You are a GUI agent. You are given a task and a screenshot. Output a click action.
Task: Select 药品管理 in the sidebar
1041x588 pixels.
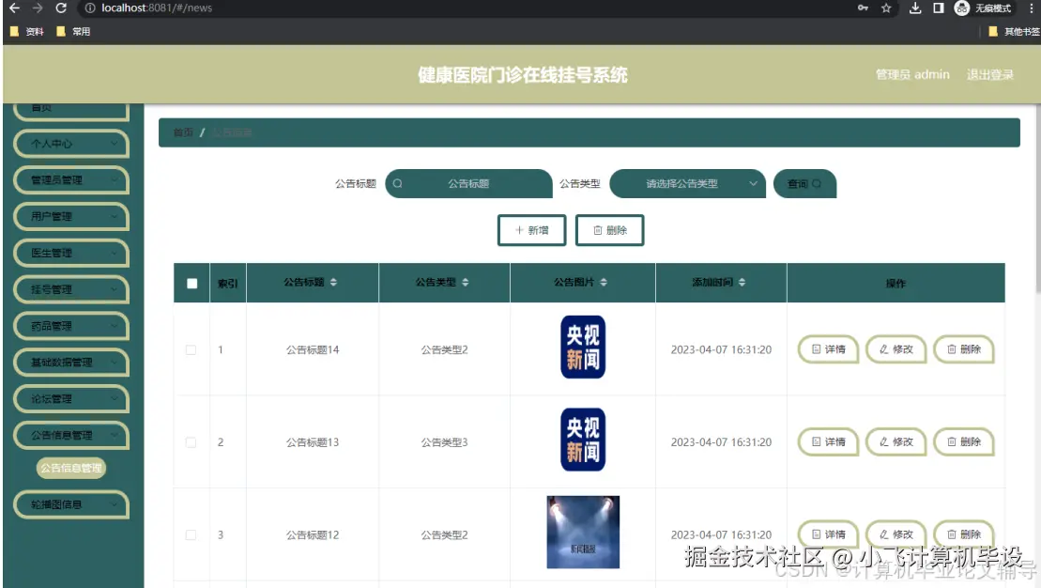coord(69,326)
